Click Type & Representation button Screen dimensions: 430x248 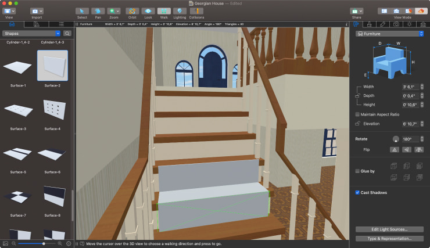[x=389, y=239]
